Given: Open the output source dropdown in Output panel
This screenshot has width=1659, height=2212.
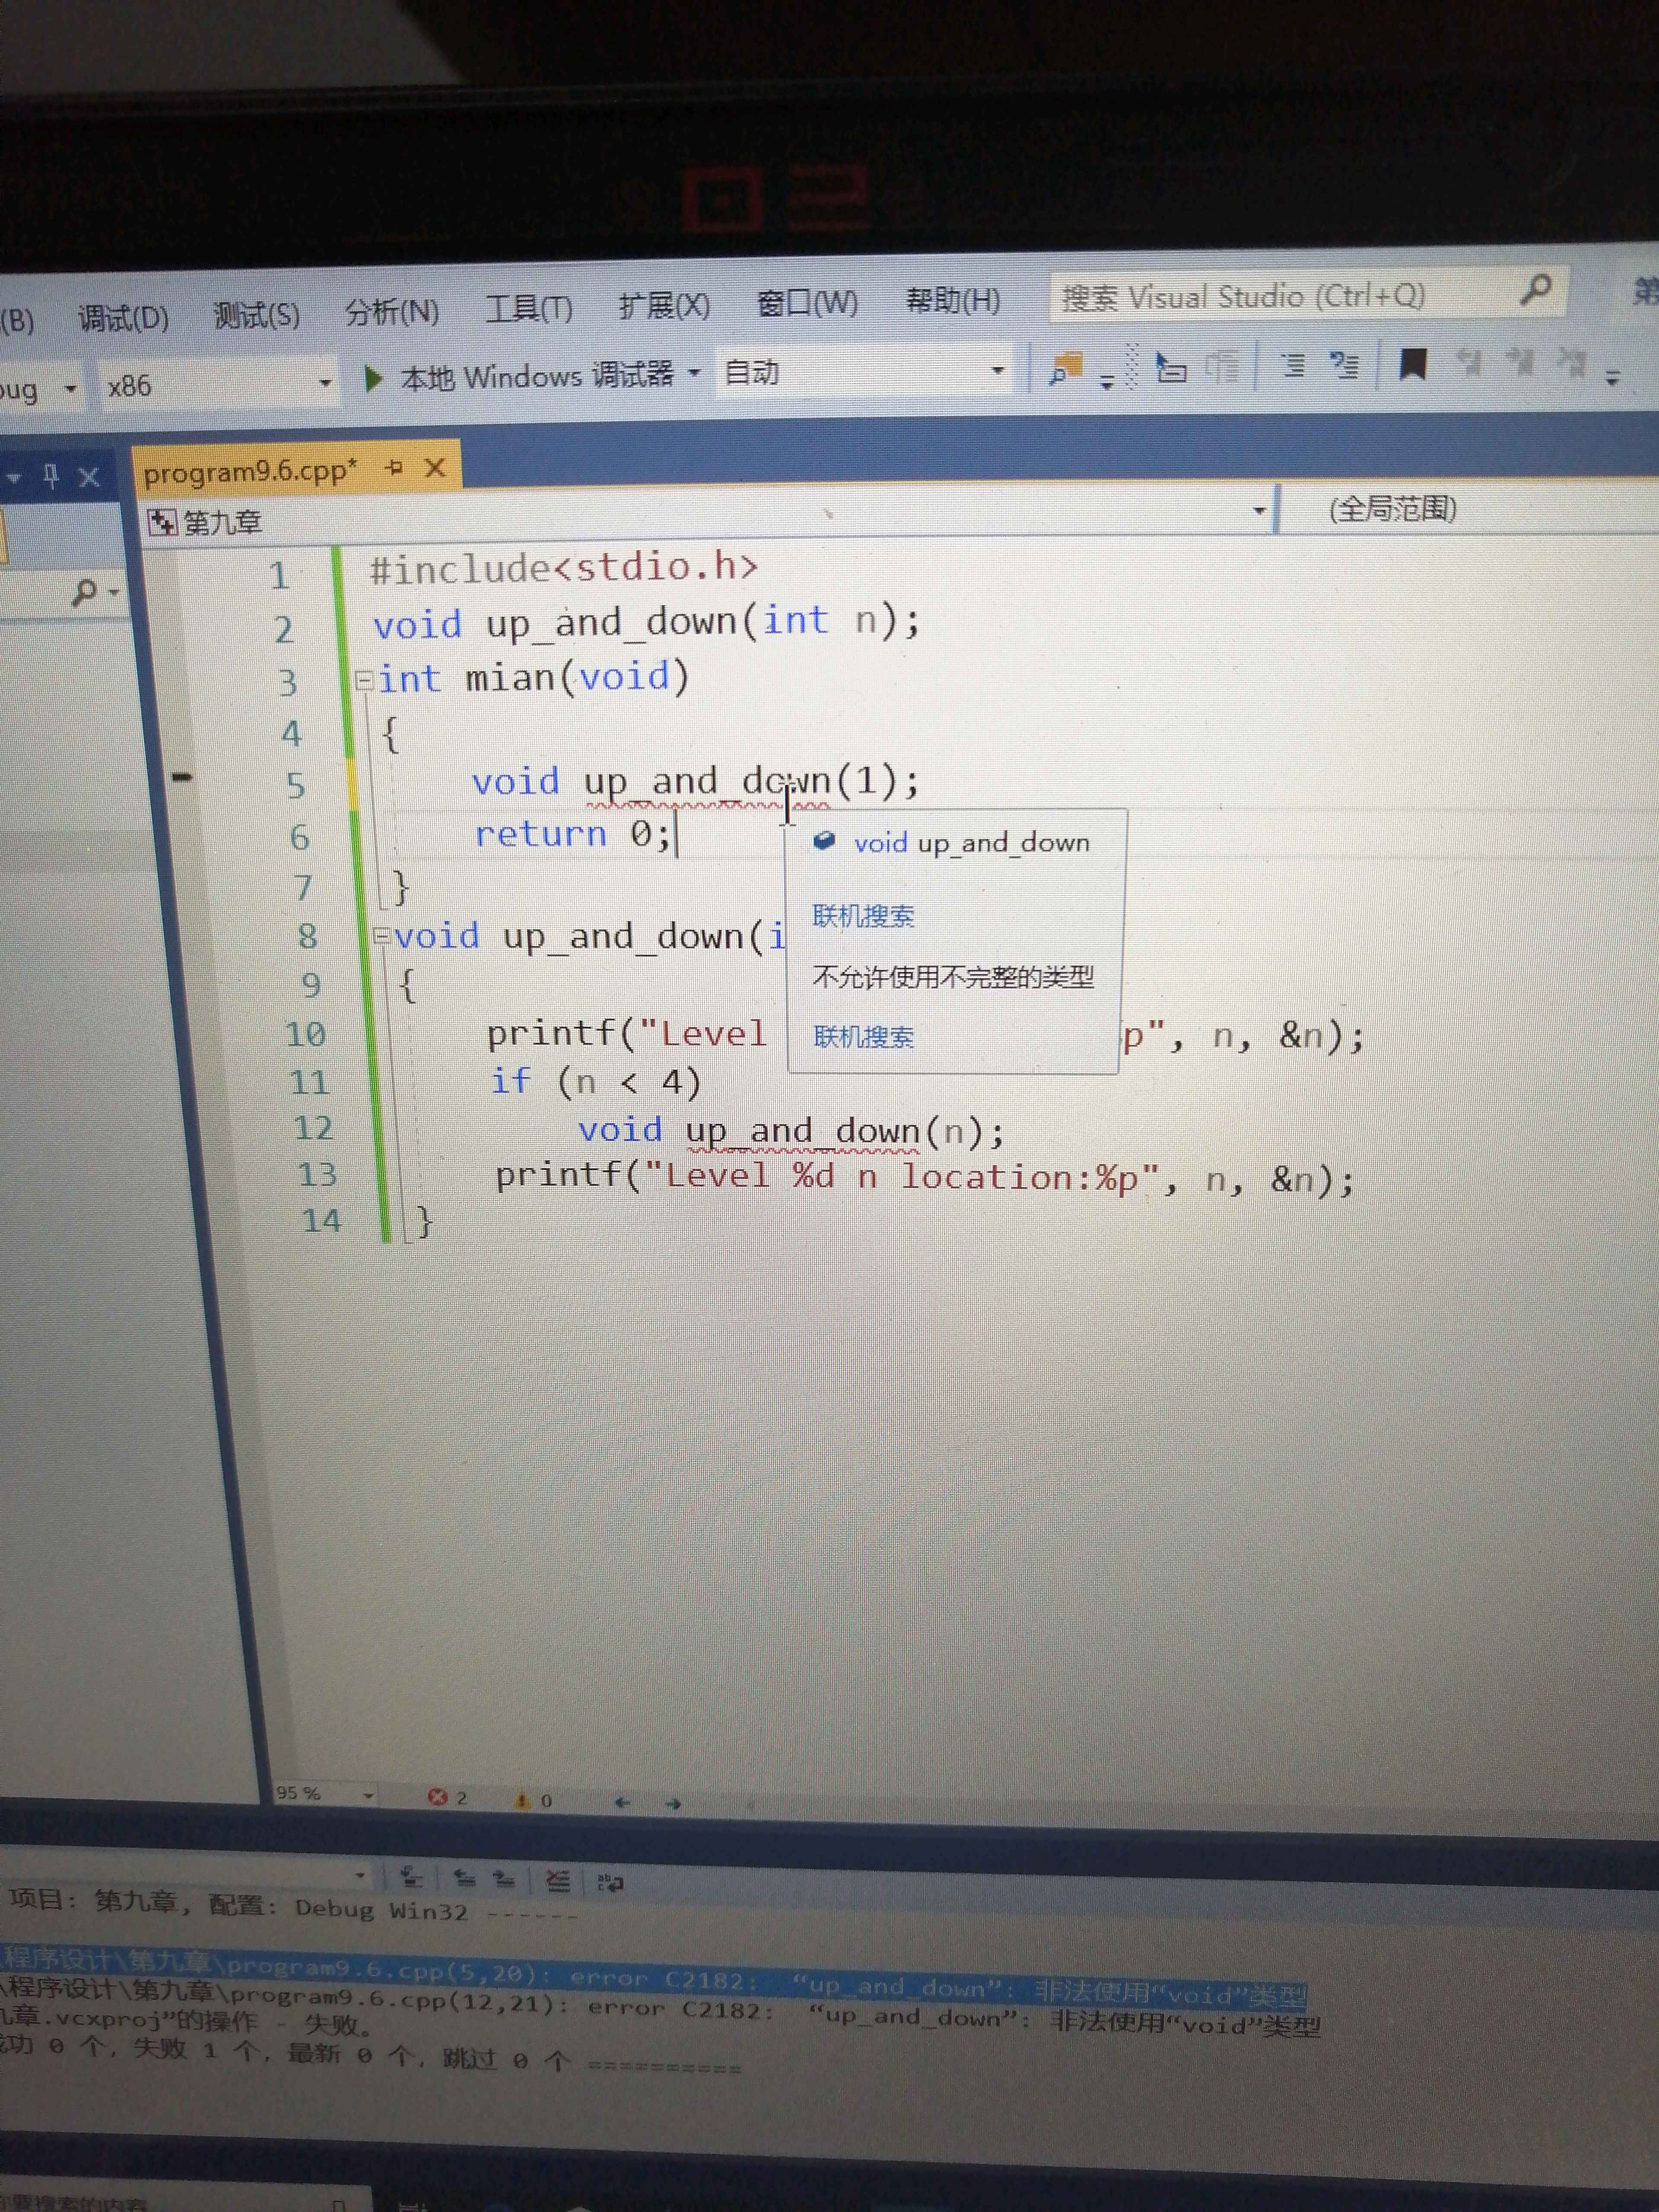Looking at the screenshot, I should pyautogui.click(x=360, y=1875).
